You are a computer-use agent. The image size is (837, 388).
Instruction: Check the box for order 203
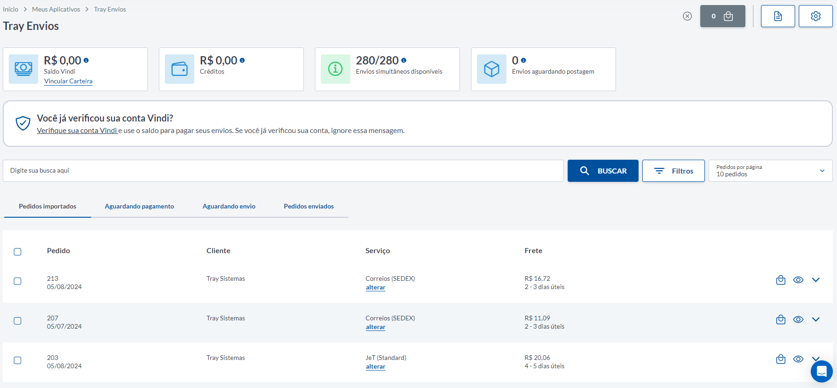[17, 360]
